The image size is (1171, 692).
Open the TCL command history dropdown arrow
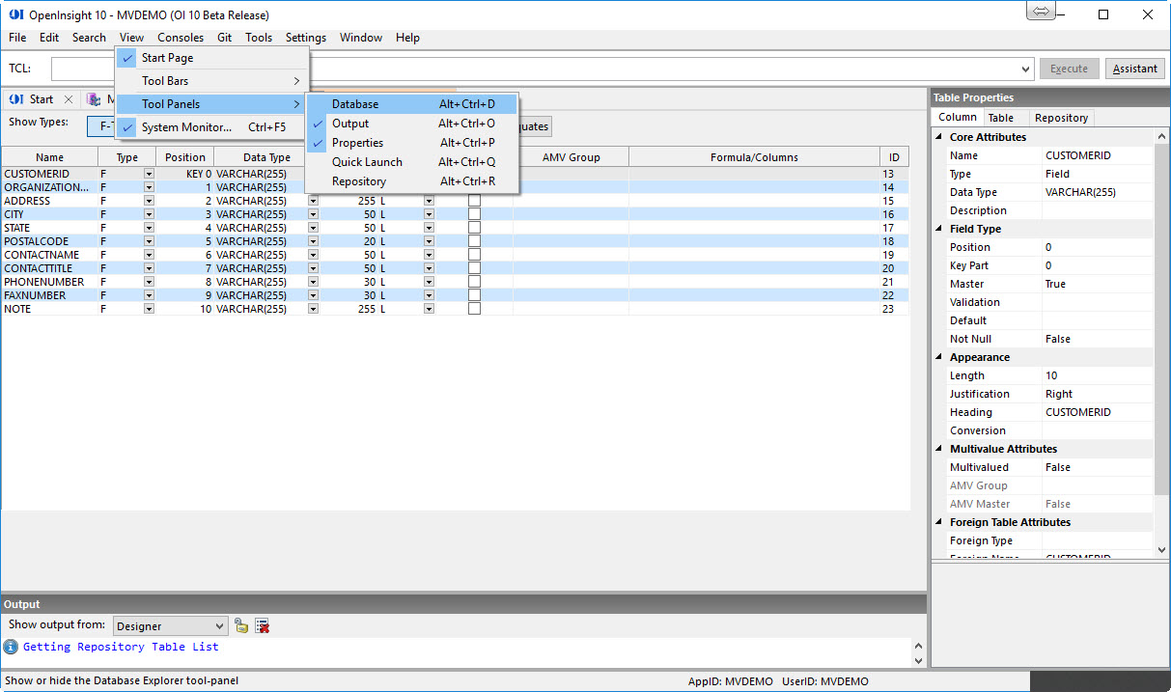coord(1025,69)
